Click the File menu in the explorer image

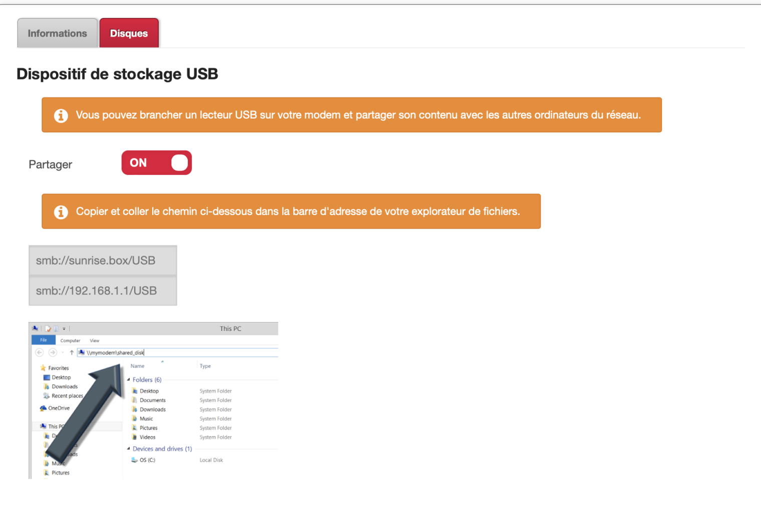click(x=44, y=340)
